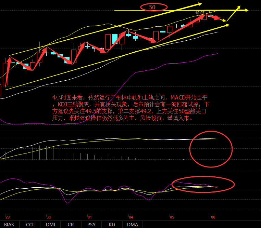
Task: Show the CR indicator tab
Action: tap(71, 225)
